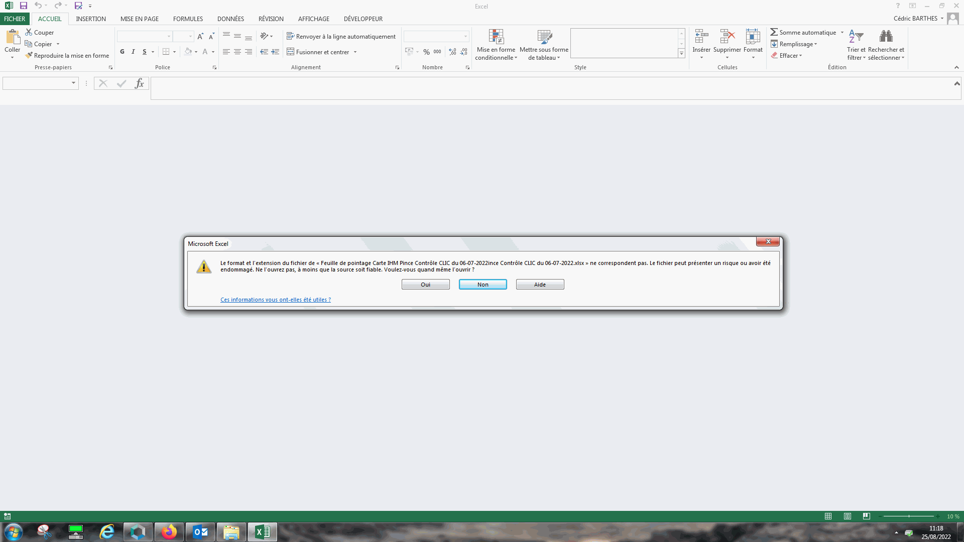The image size is (964, 542).
Task: Click the Somme automatique sigma icon
Action: pos(774,32)
